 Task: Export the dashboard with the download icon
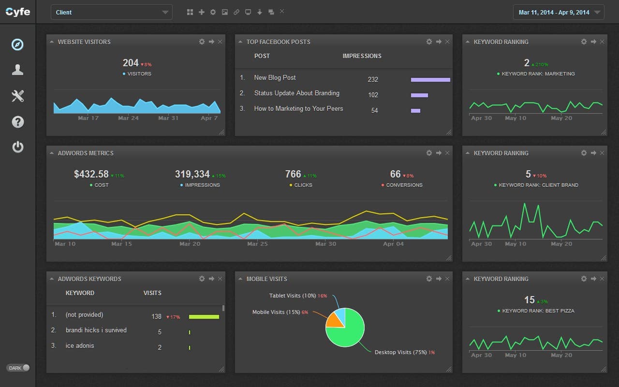coord(260,12)
